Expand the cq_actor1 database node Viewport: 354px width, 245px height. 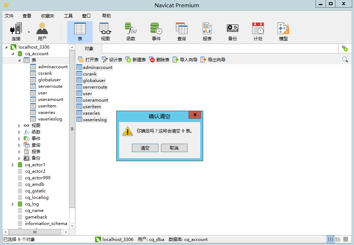(x=13, y=165)
